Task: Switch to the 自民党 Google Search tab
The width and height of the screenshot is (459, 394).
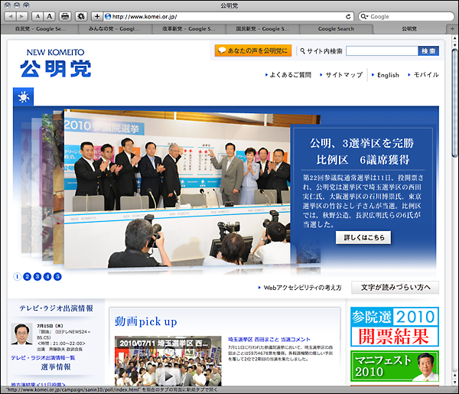Action: [40, 28]
